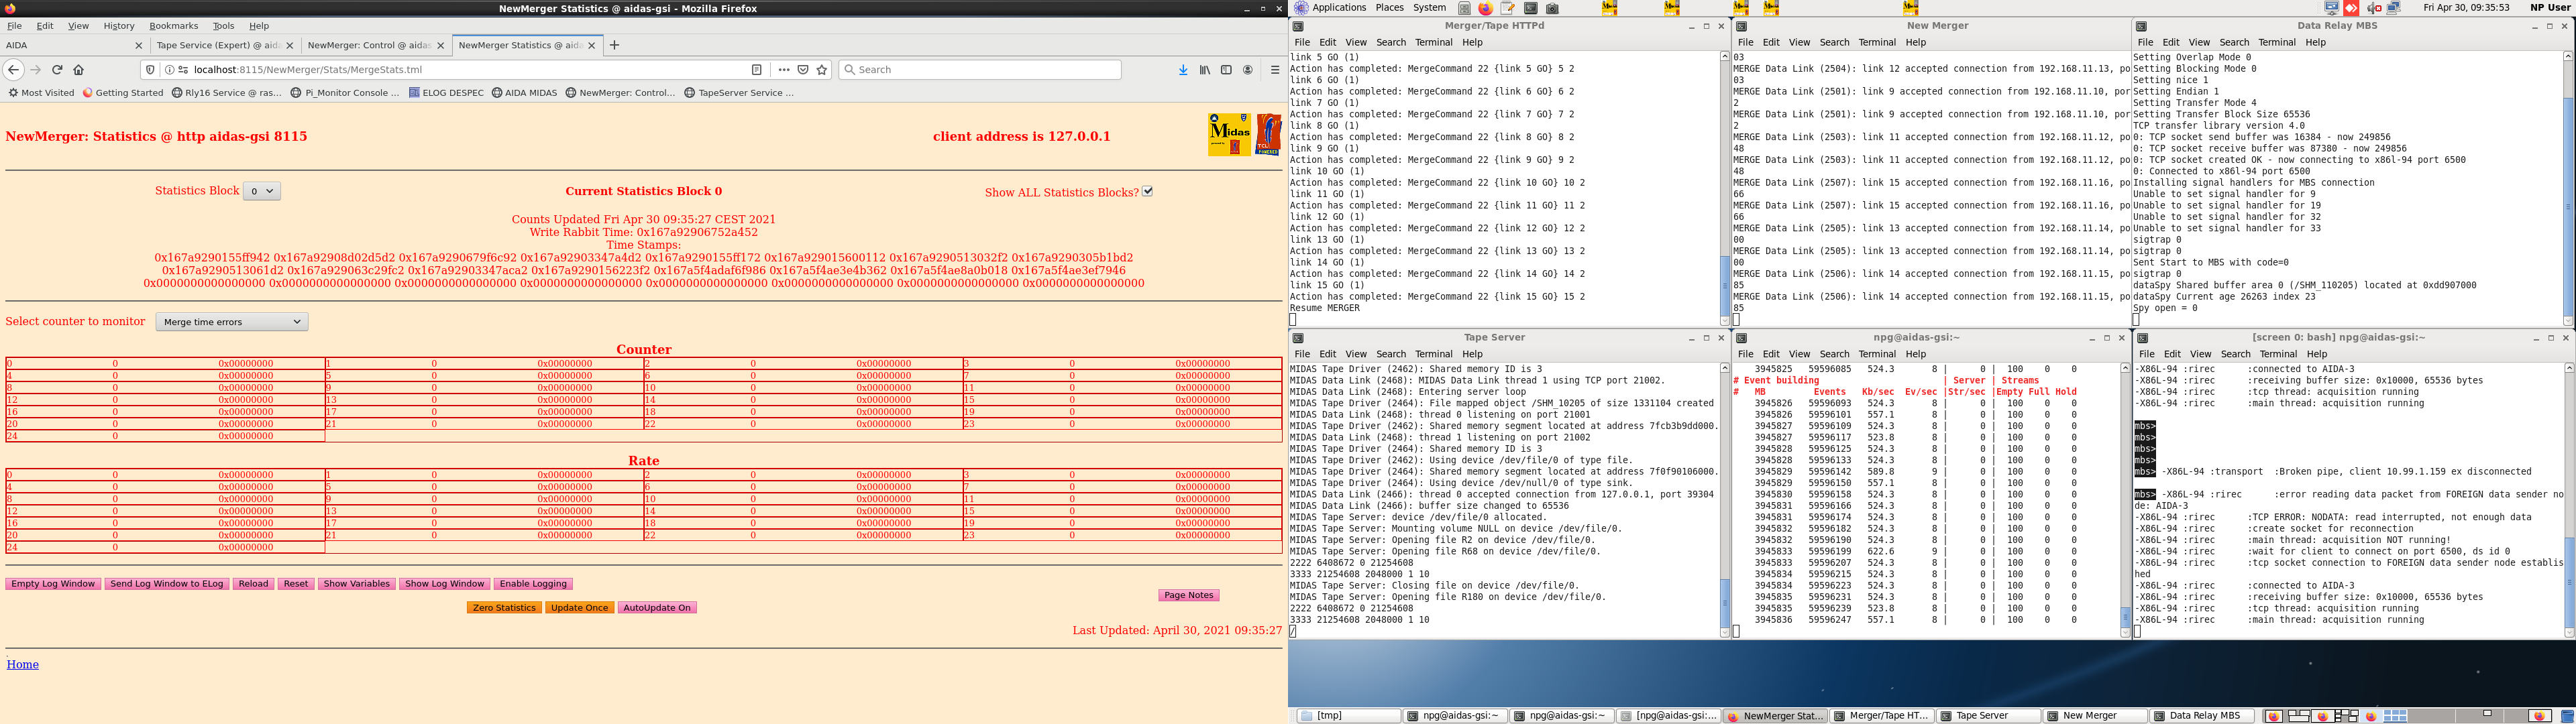Uncheck Show ALL Statistics Blocks checkbox
This screenshot has height=724, width=2576.
[1148, 191]
